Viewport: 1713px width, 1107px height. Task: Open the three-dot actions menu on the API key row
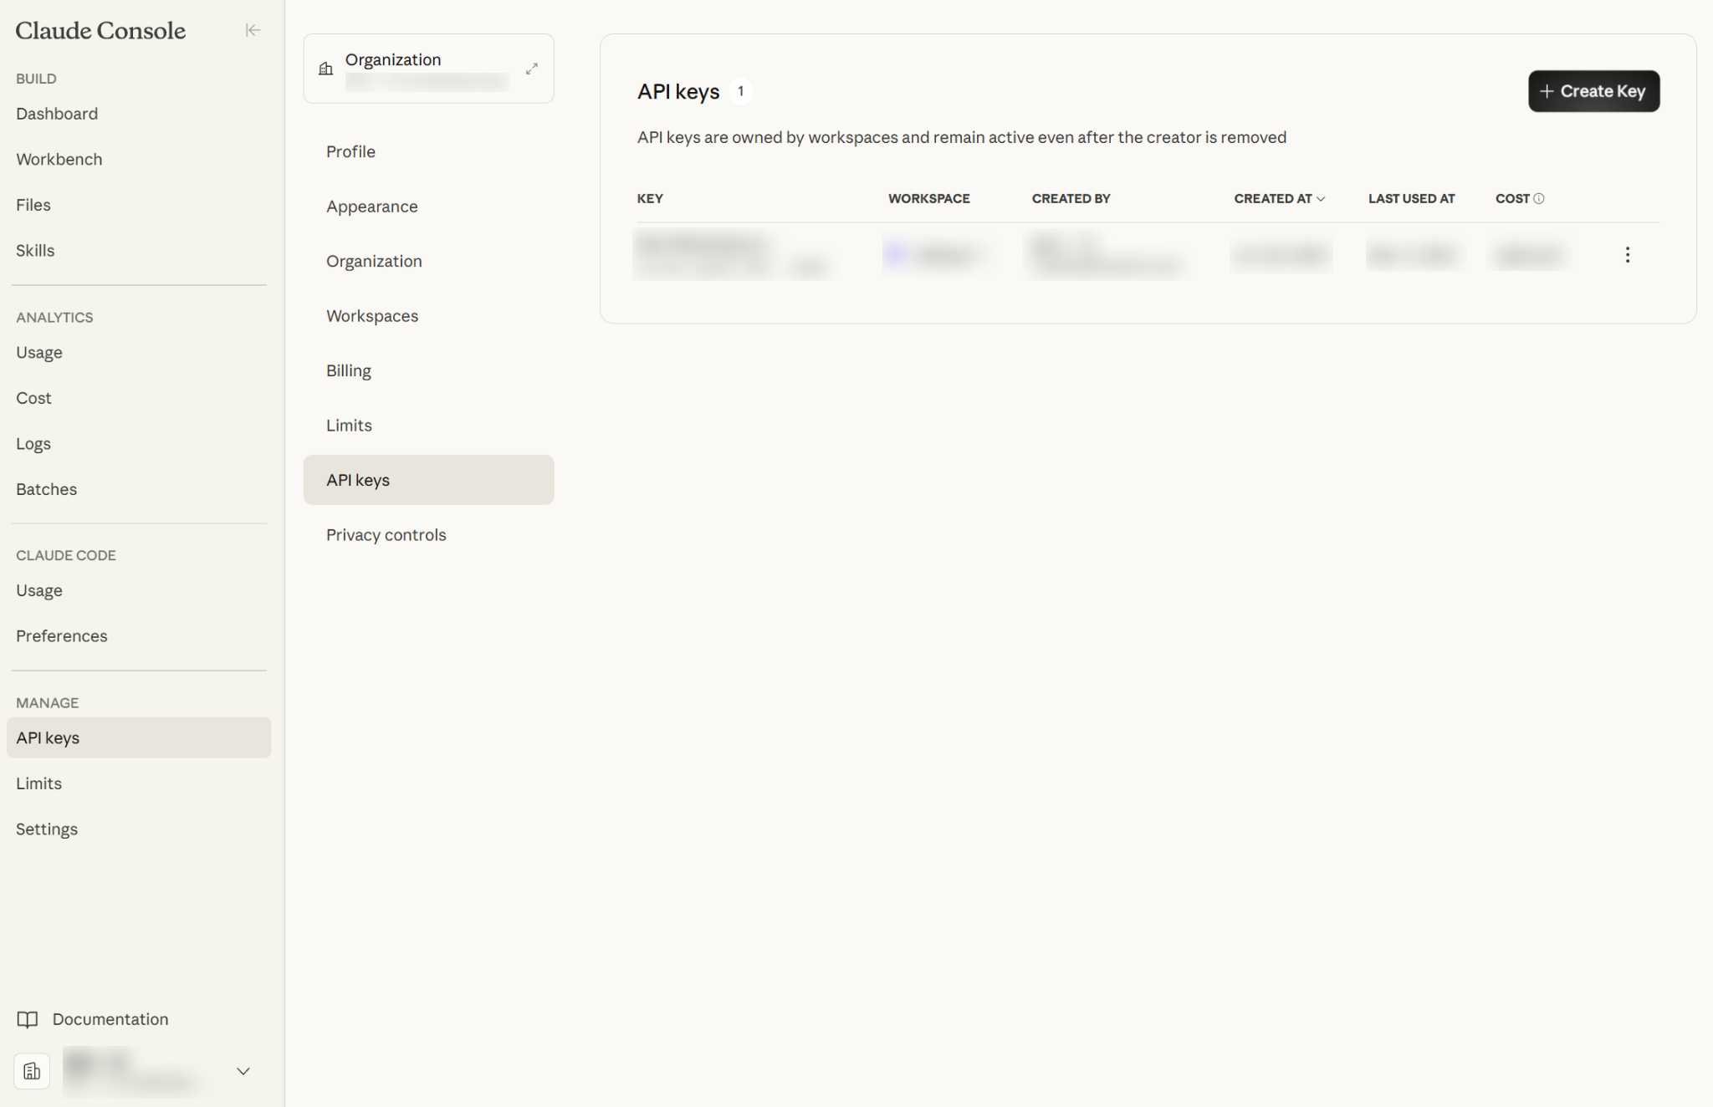1628,254
